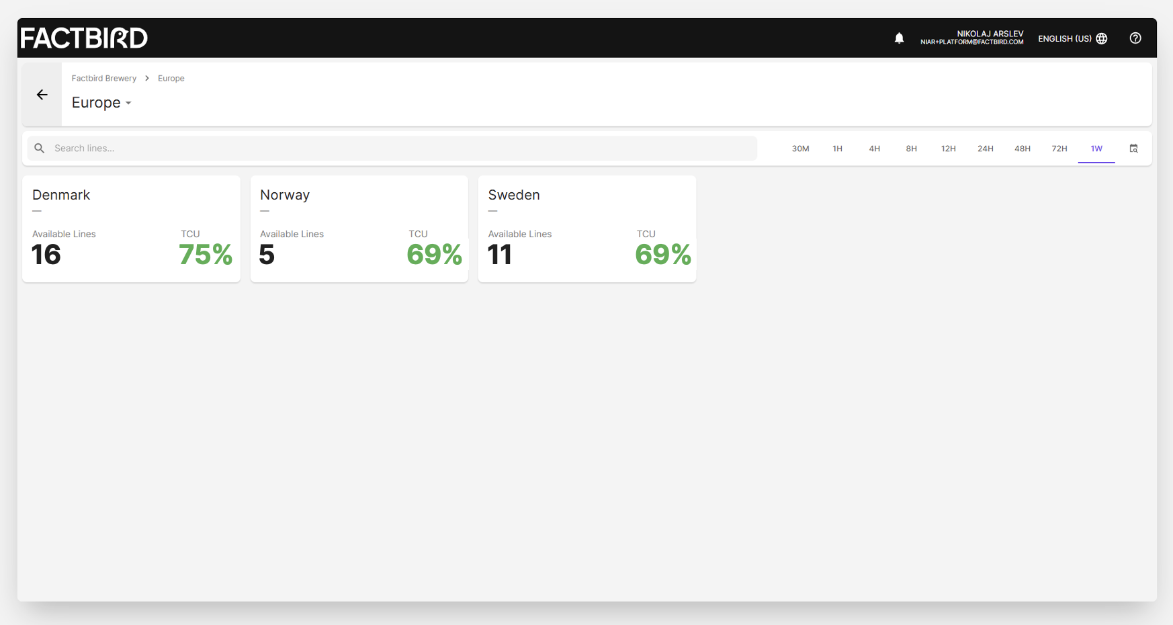This screenshot has width=1173, height=625.
Task: Open the help question mark icon
Action: coord(1135,38)
